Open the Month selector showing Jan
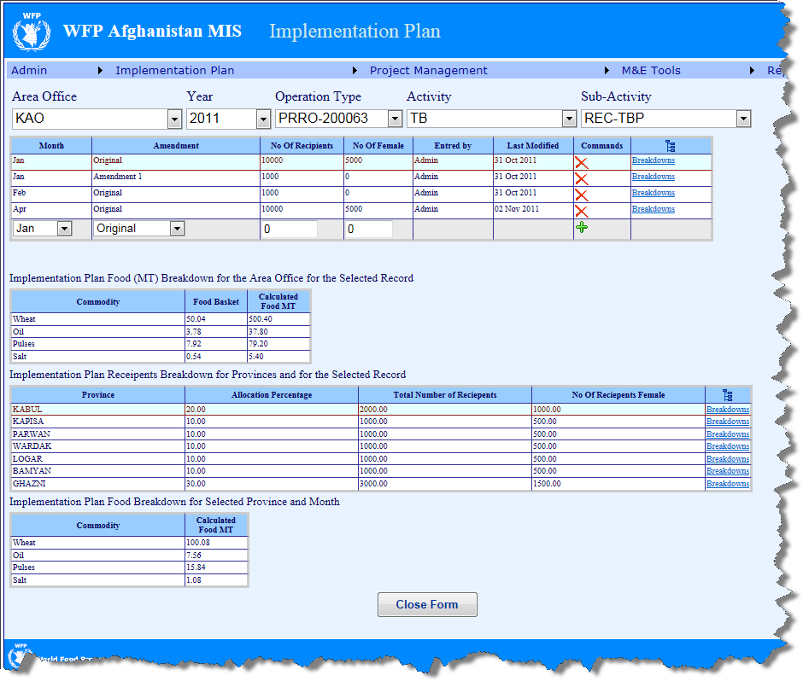This screenshot has width=803, height=681. coord(67,228)
